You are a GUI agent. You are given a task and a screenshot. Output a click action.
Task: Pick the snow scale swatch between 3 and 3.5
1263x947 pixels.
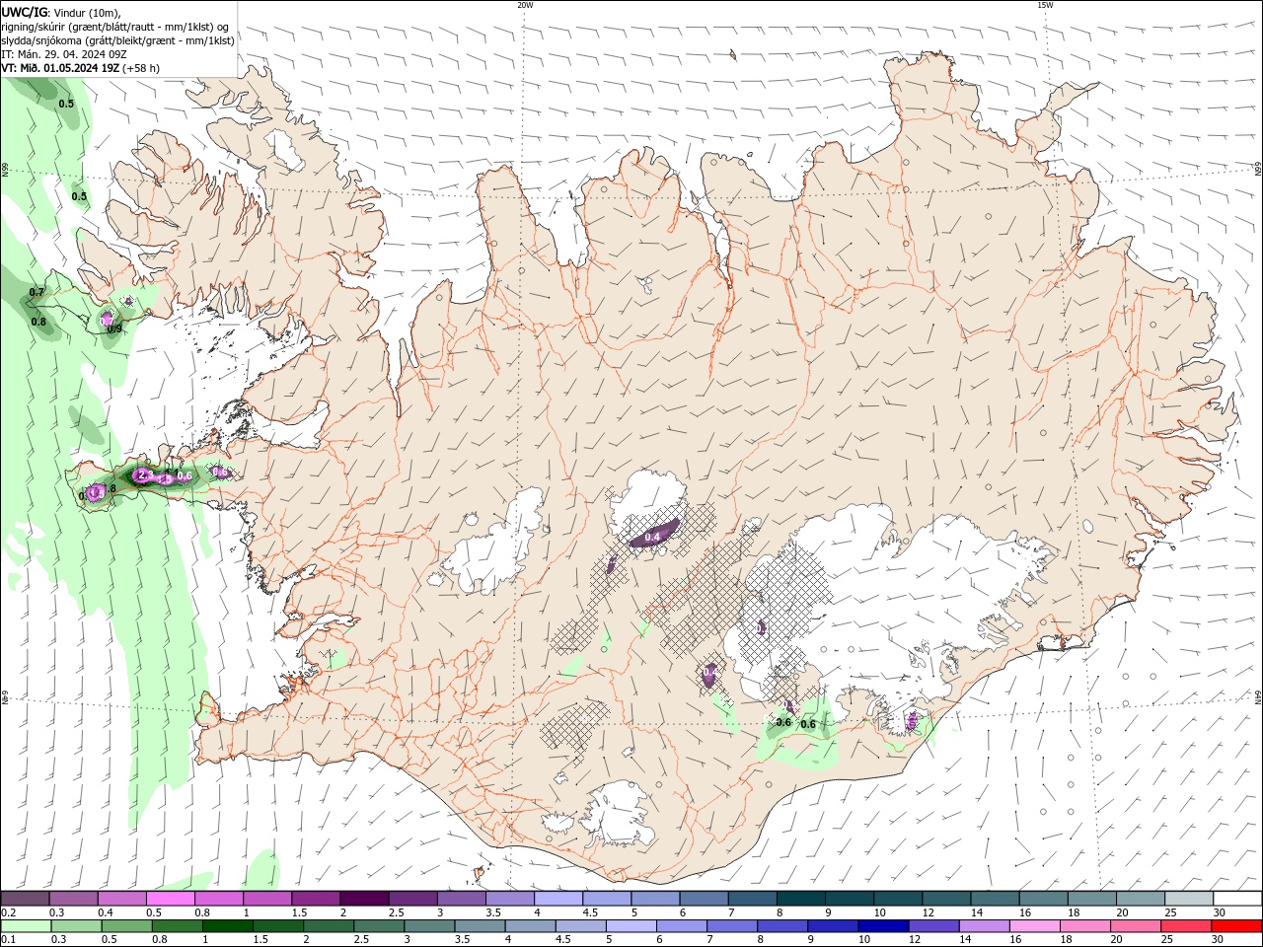pos(461,899)
